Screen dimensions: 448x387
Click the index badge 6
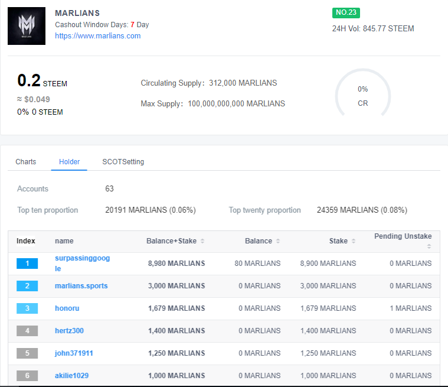27,376
